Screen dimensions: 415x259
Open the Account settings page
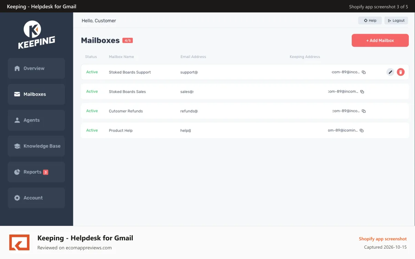[x=36, y=198]
